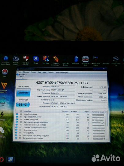Launch Google Earth Pro from desktop

116,61
